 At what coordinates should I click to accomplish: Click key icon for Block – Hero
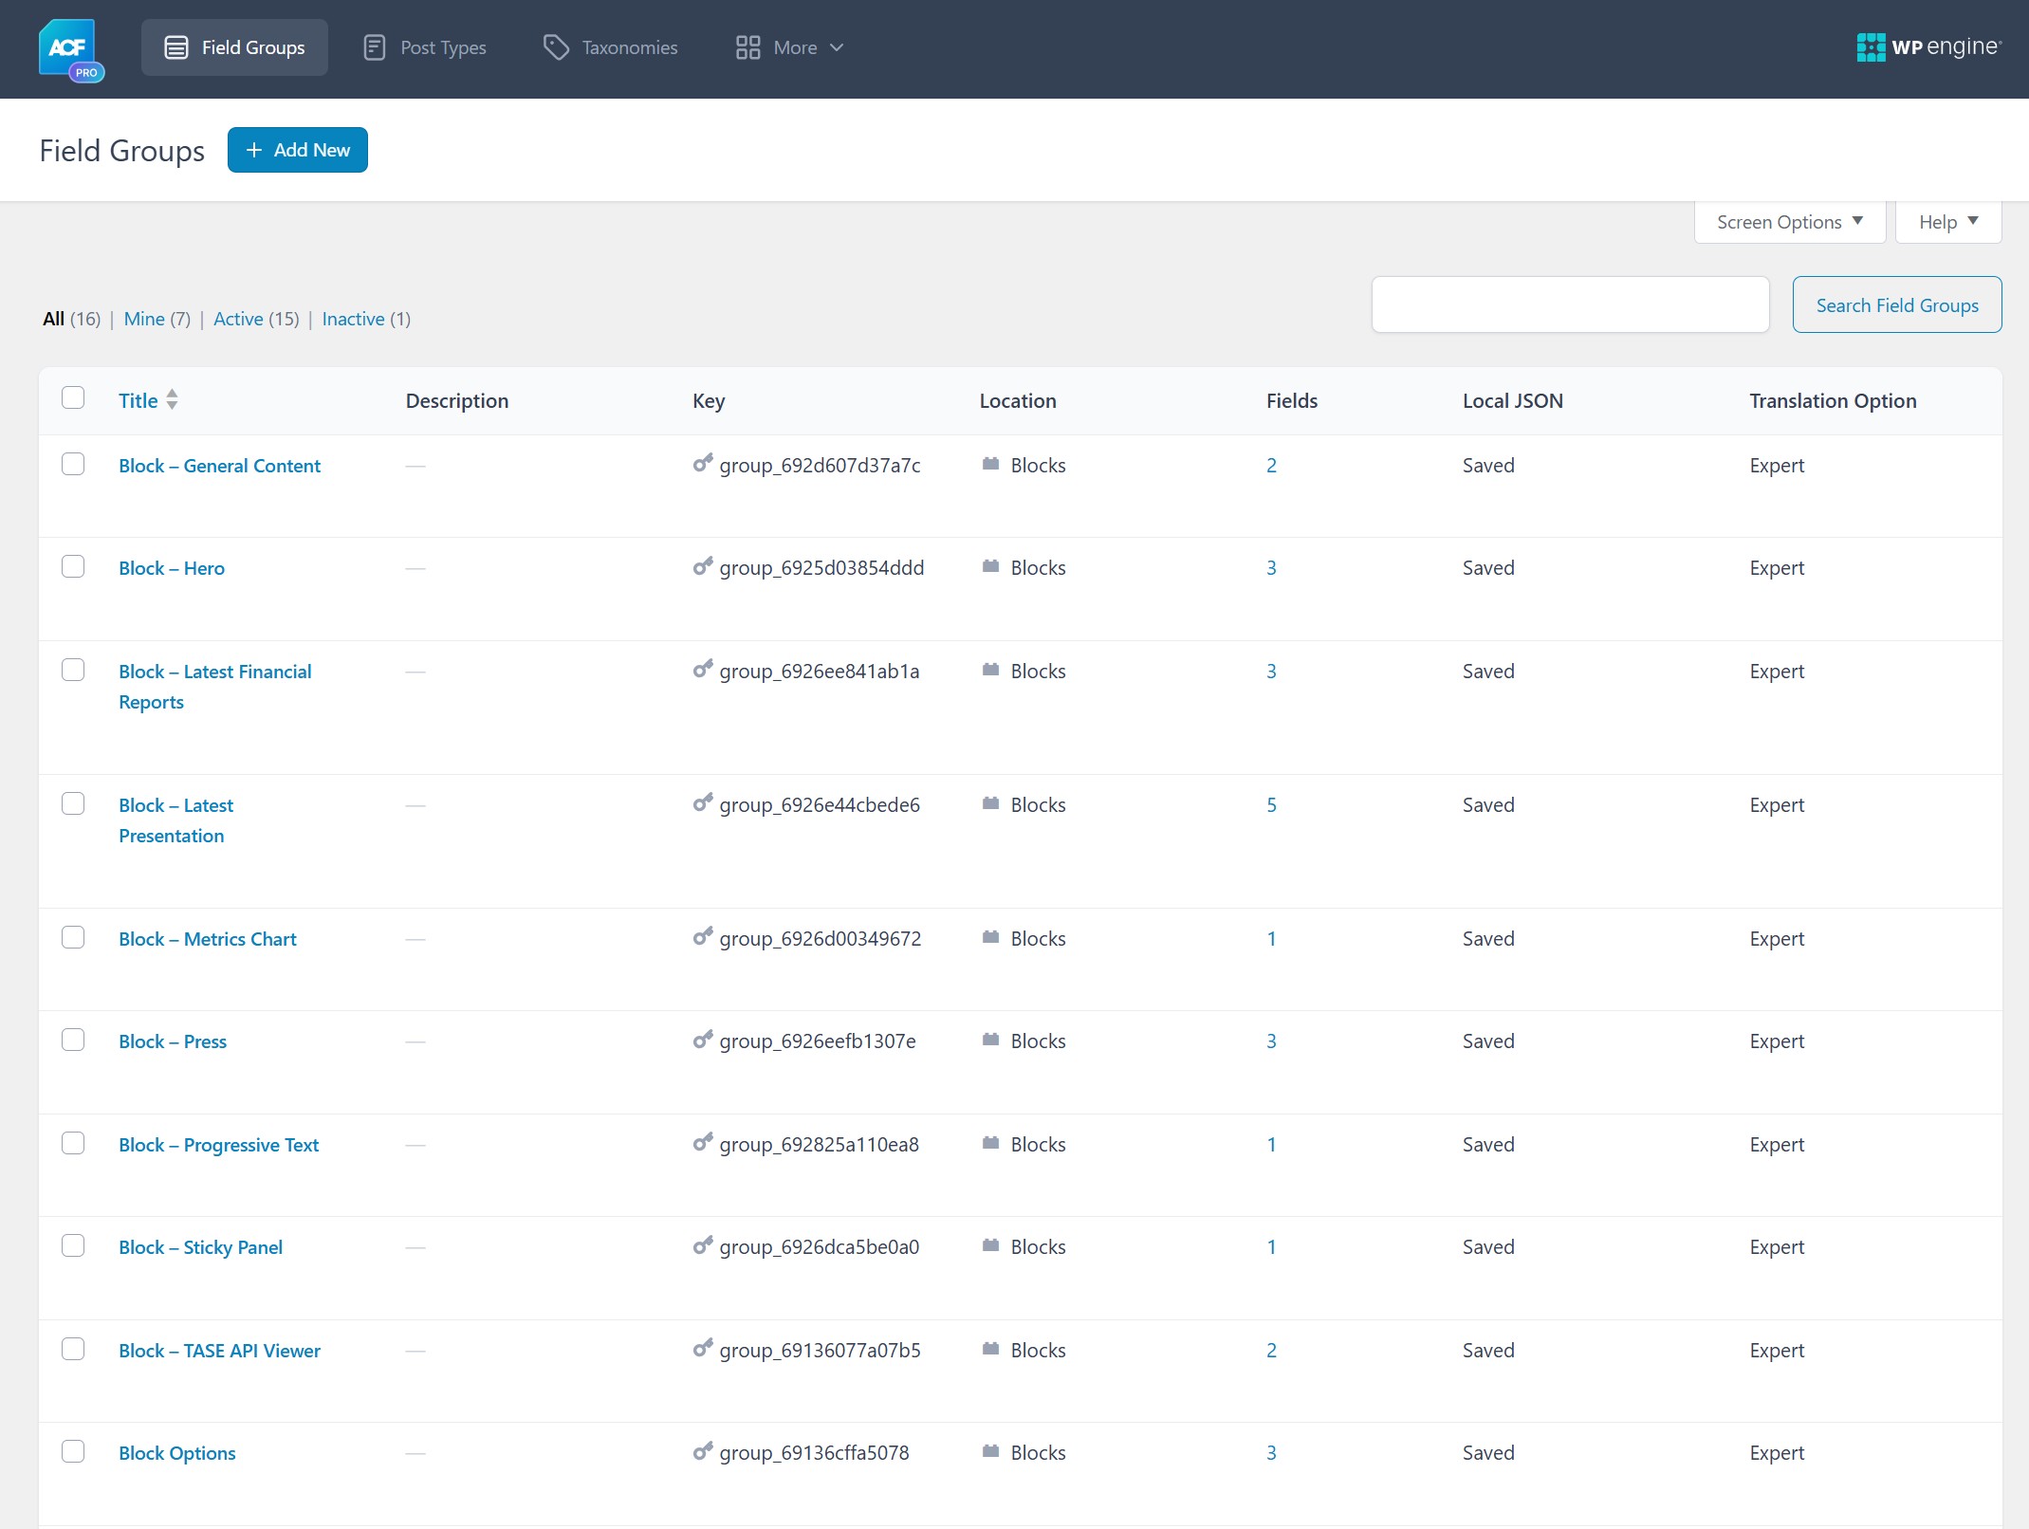(703, 567)
